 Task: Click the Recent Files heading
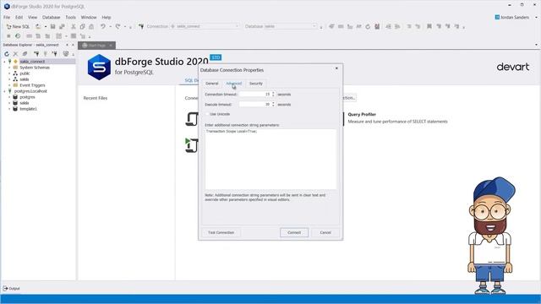(96, 98)
